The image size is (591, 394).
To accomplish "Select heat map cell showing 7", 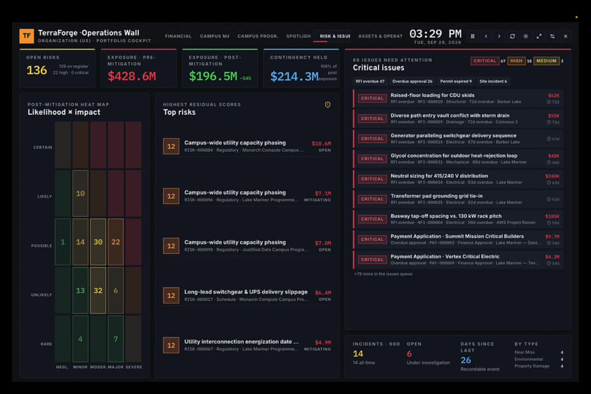I will coord(115,339).
